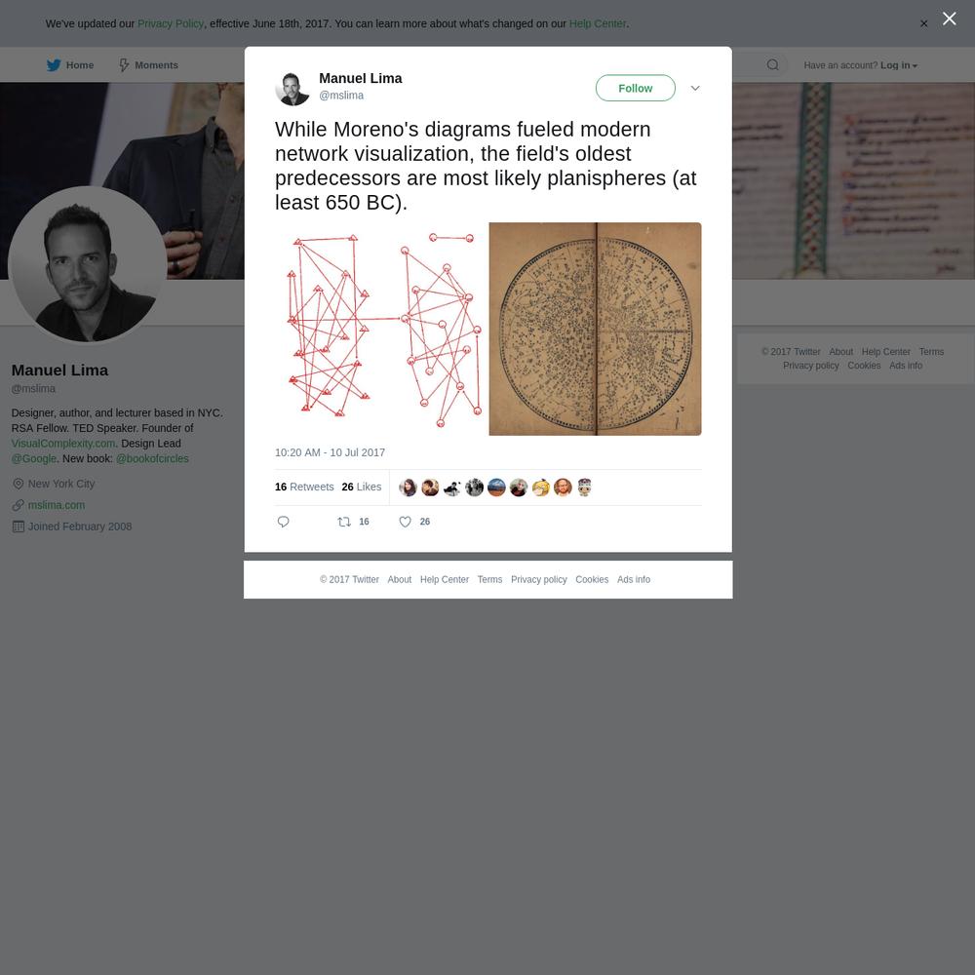Follow Manuel Lima

[x=635, y=88]
